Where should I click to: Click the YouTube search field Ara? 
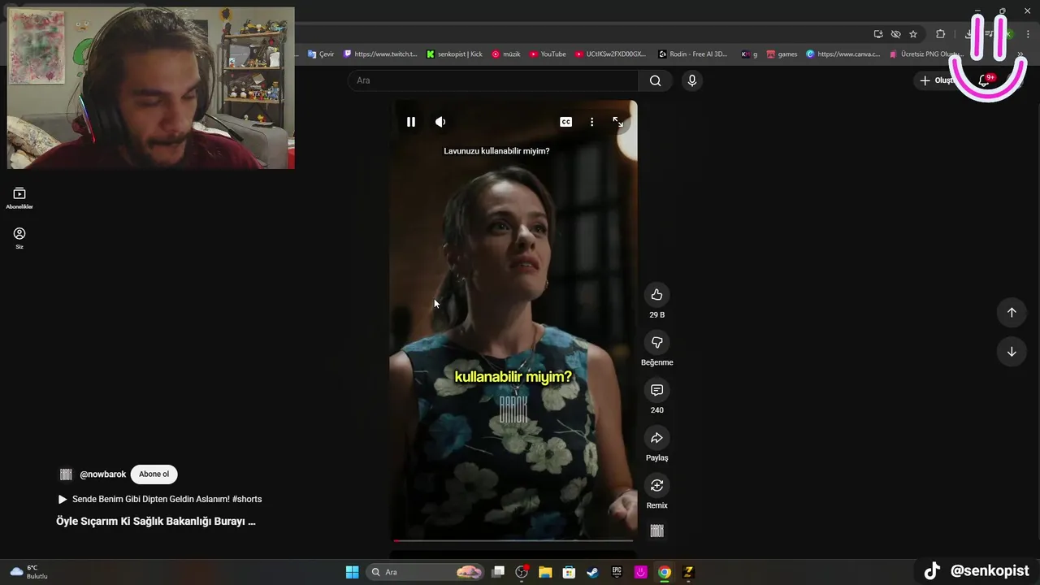point(493,80)
